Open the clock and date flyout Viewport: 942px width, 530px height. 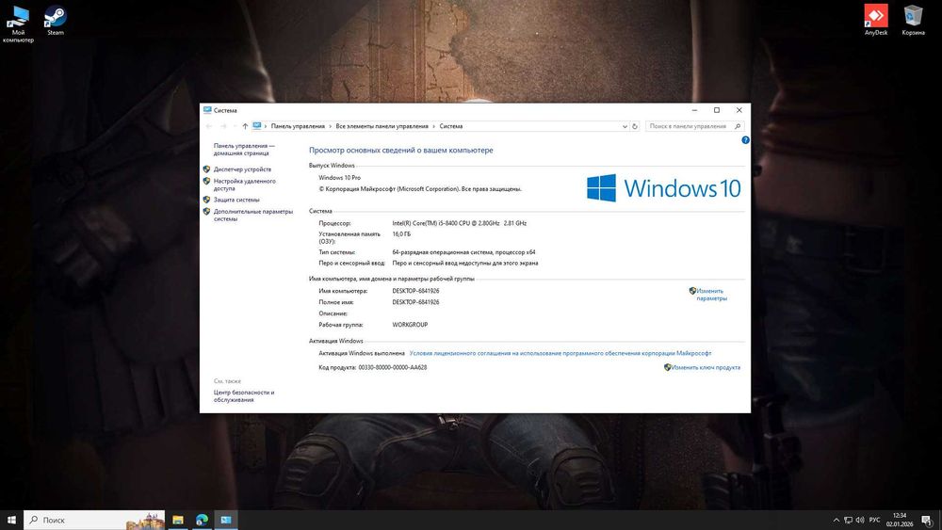tap(900, 520)
